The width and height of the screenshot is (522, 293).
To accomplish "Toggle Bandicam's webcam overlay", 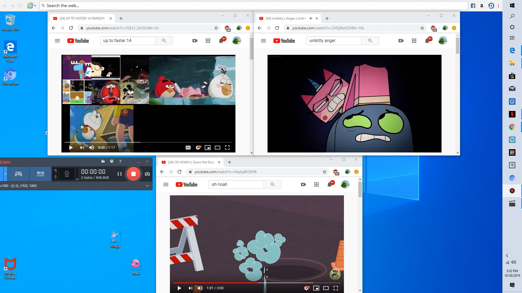I will [x=67, y=174].
